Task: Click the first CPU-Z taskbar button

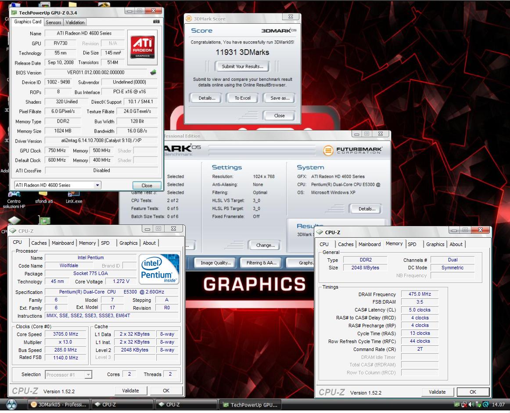Action: click(122, 405)
